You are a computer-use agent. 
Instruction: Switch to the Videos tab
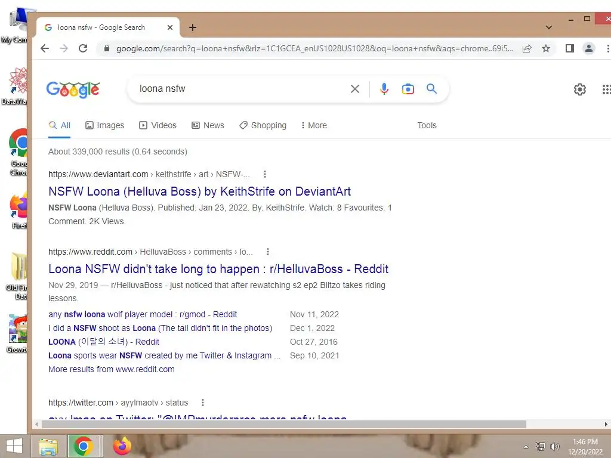tap(158, 125)
